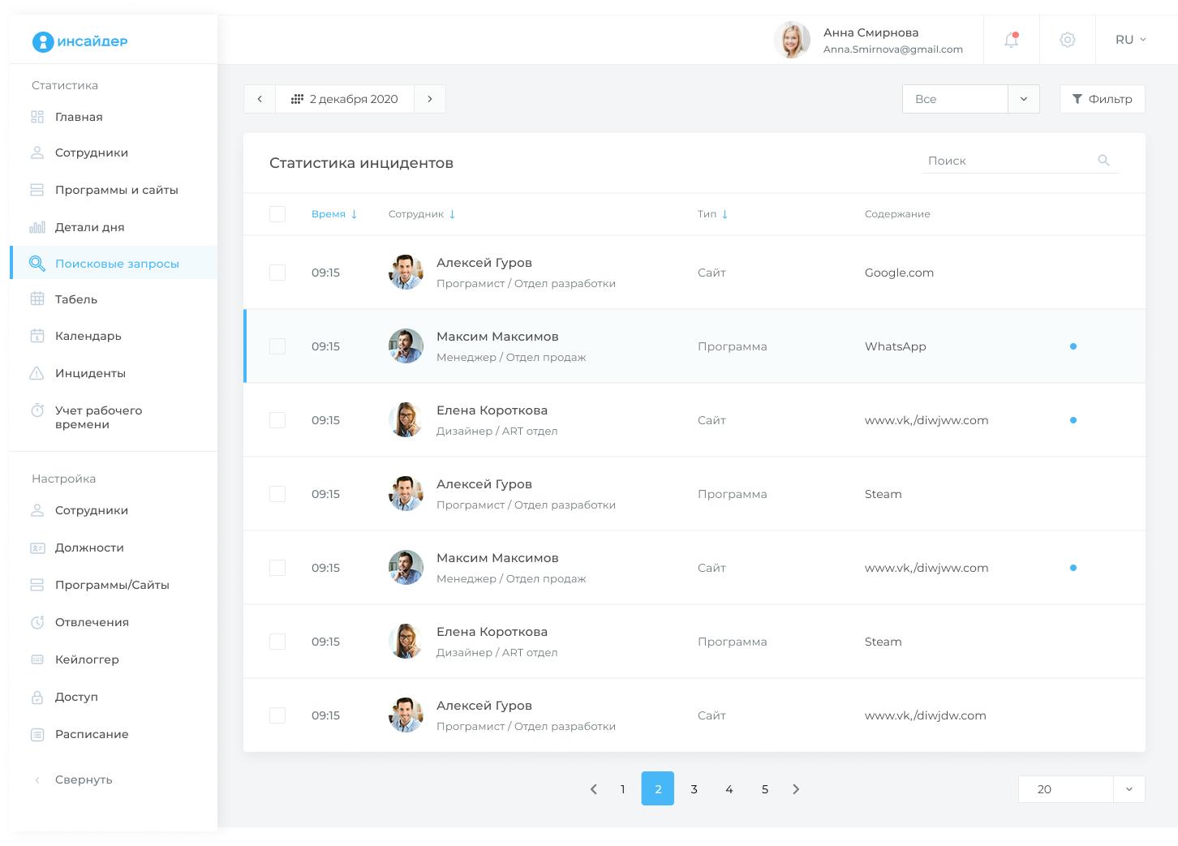
Task: Expand the rows-per-page dropdown showing 20
Action: pyautogui.click(x=1129, y=789)
